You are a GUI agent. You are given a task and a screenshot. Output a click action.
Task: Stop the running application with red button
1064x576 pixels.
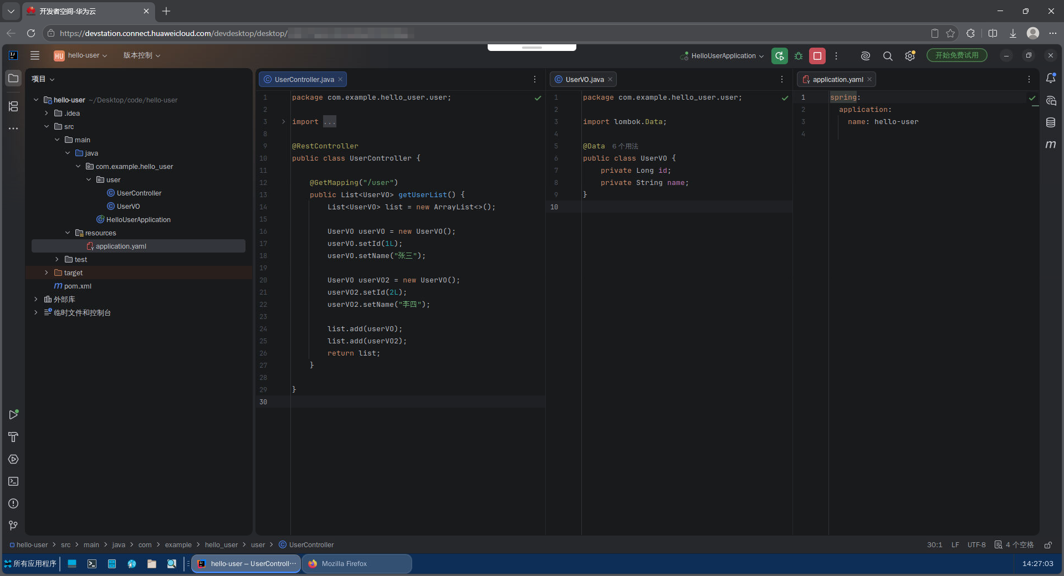tap(817, 56)
